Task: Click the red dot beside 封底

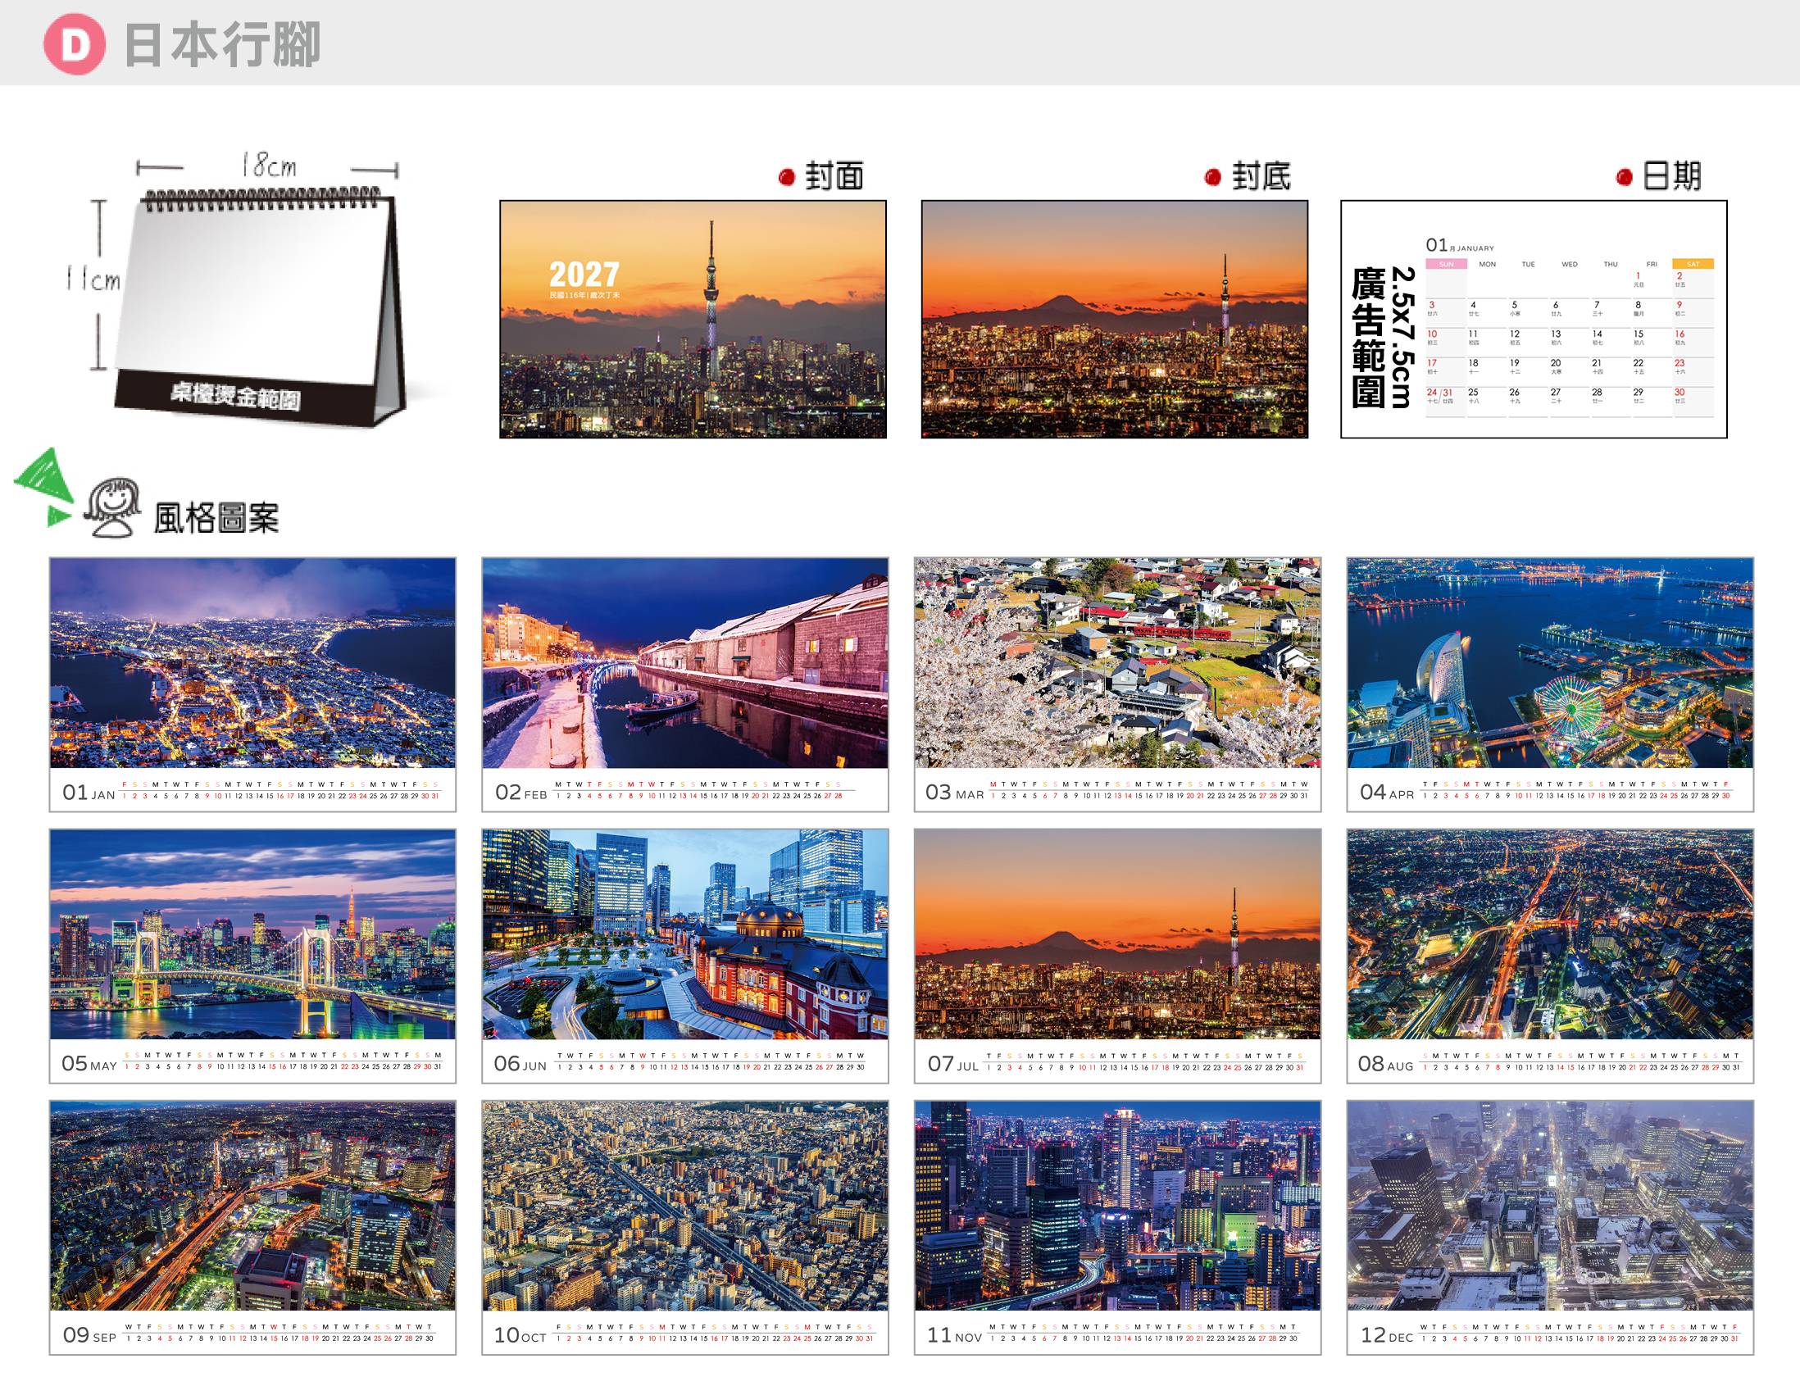Action: pos(1212,176)
